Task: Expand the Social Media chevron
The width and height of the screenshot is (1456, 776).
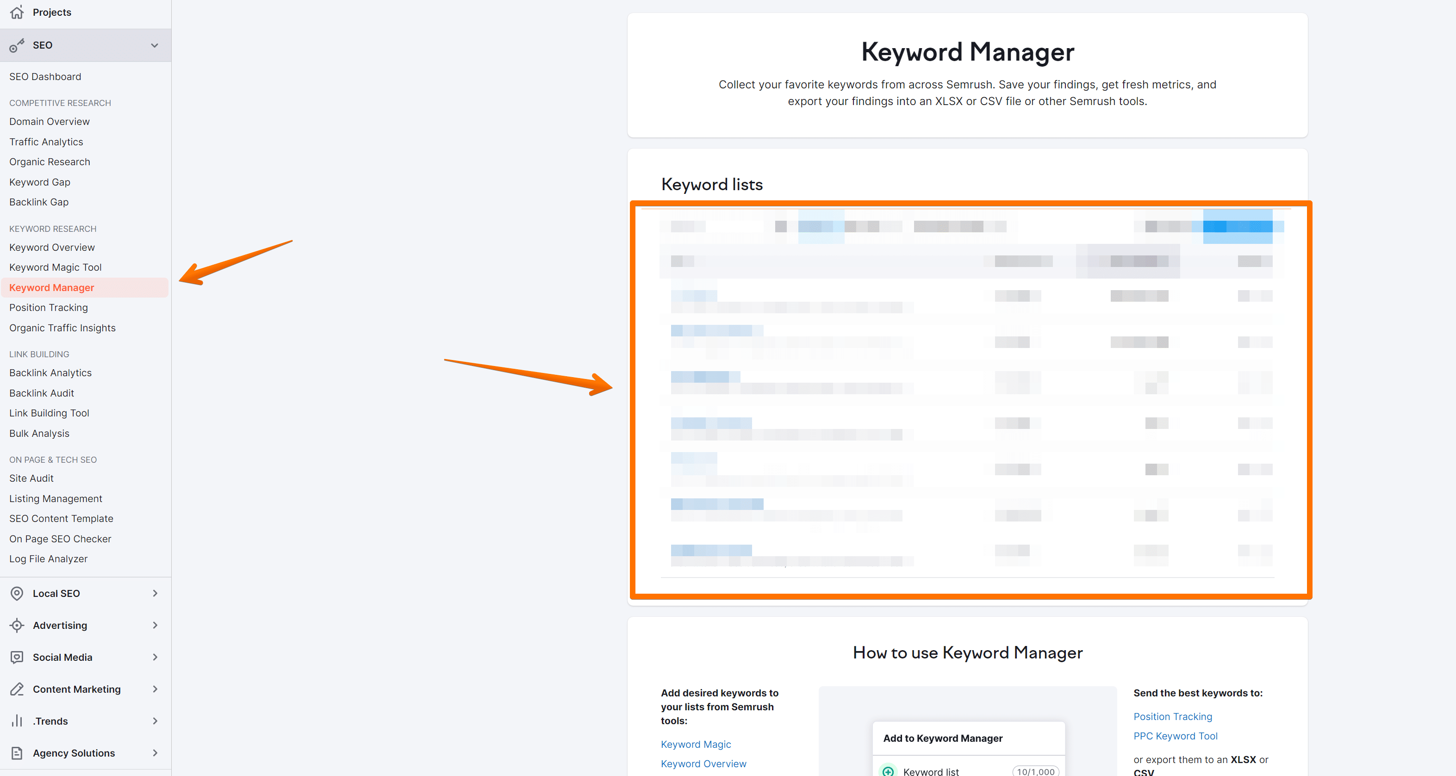Action: tap(155, 658)
